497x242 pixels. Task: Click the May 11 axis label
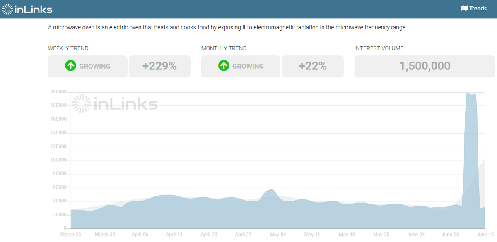pyautogui.click(x=312, y=235)
